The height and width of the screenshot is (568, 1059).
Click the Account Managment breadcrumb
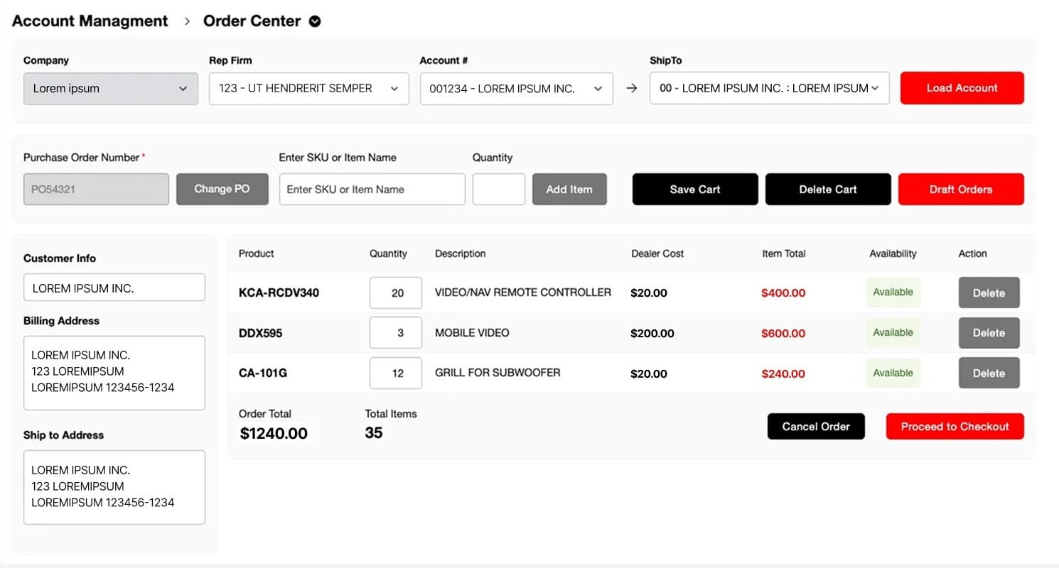click(x=90, y=21)
